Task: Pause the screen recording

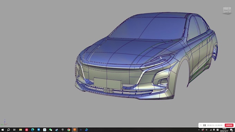Action: click(205, 125)
